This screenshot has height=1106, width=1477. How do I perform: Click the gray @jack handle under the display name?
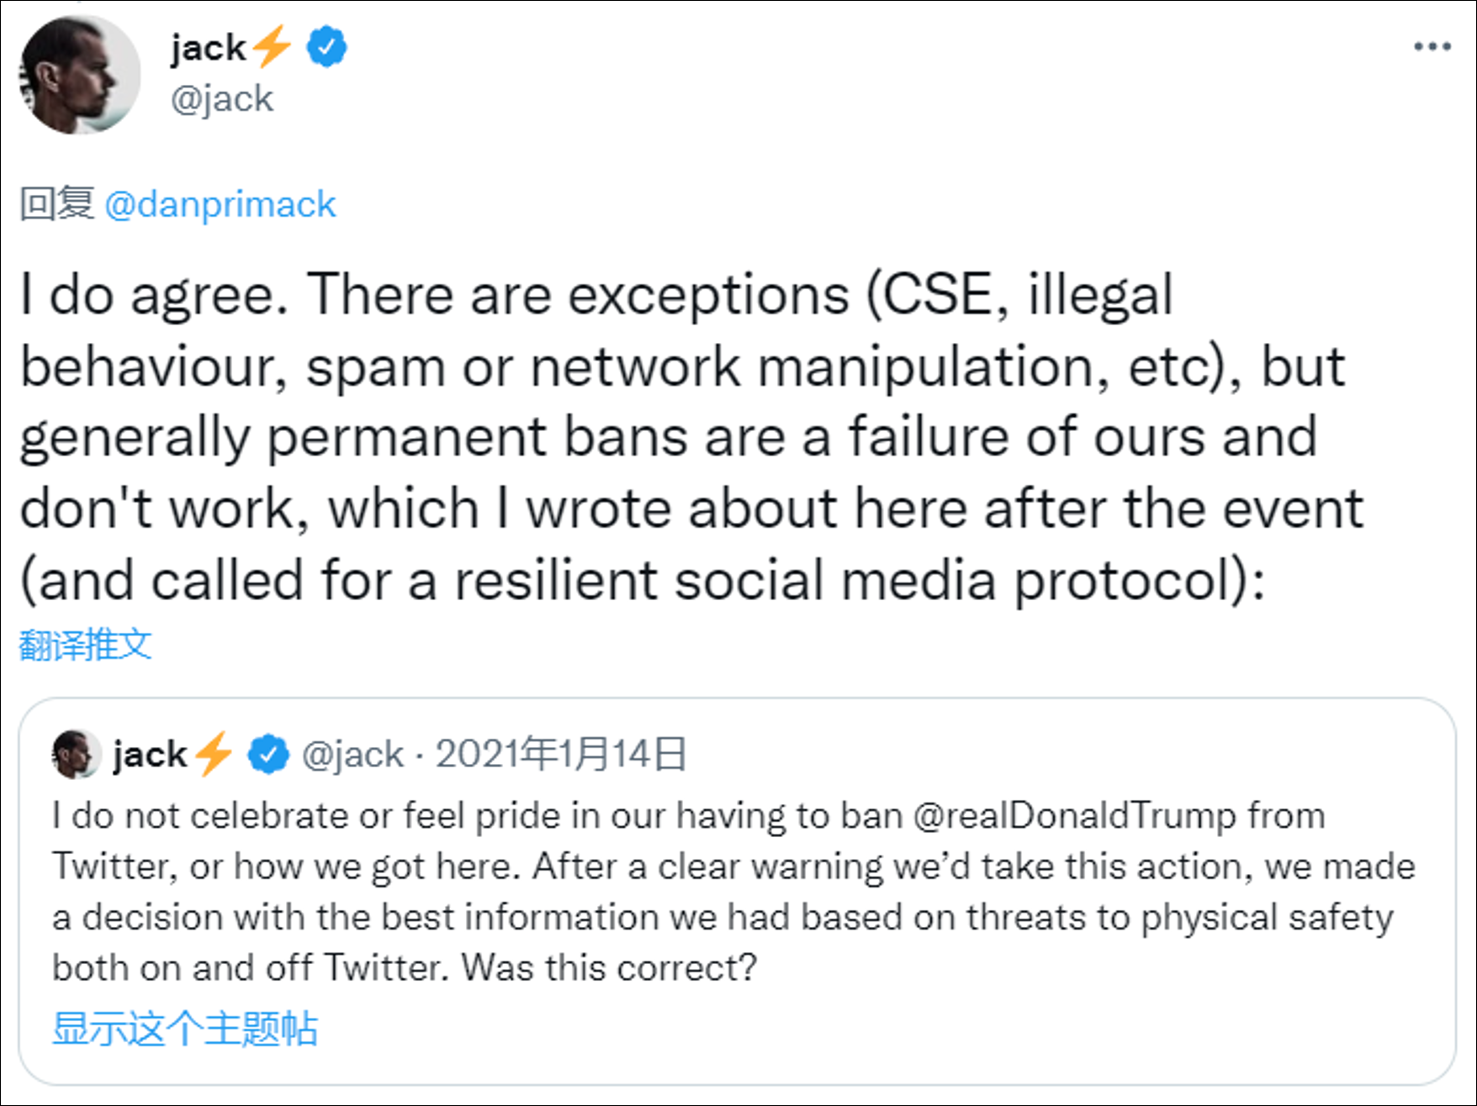click(x=221, y=99)
